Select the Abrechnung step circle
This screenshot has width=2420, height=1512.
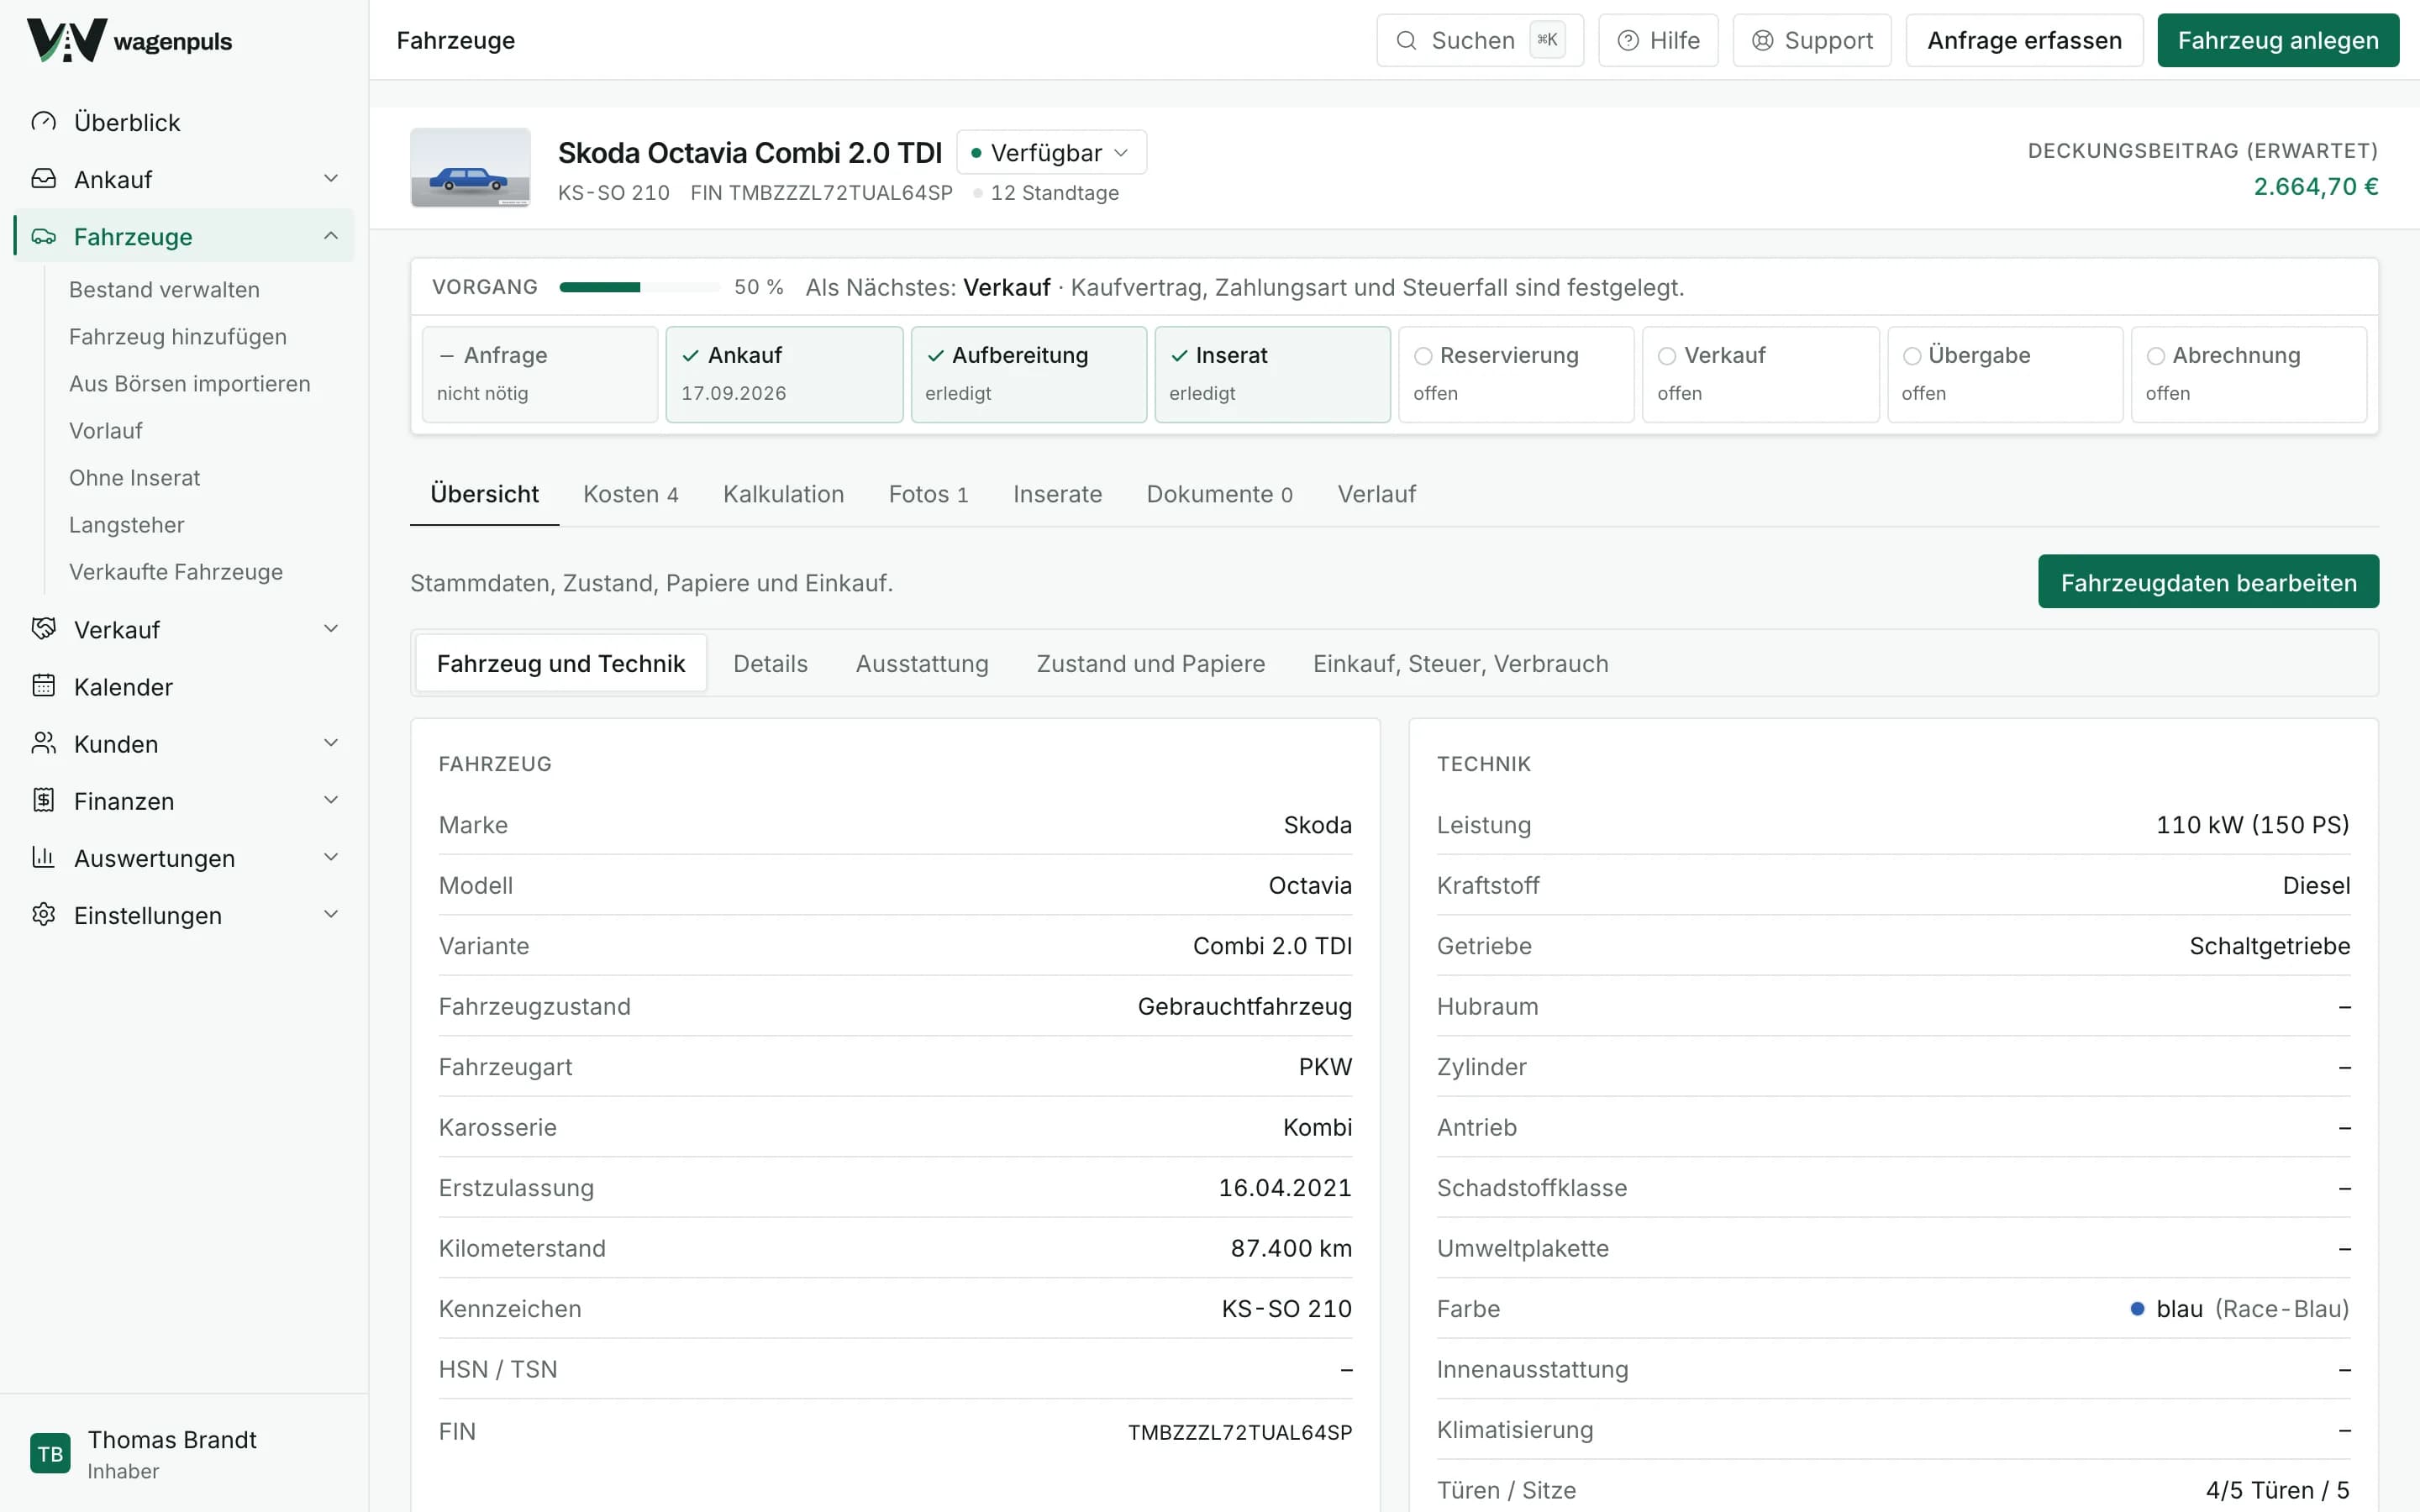2156,356
